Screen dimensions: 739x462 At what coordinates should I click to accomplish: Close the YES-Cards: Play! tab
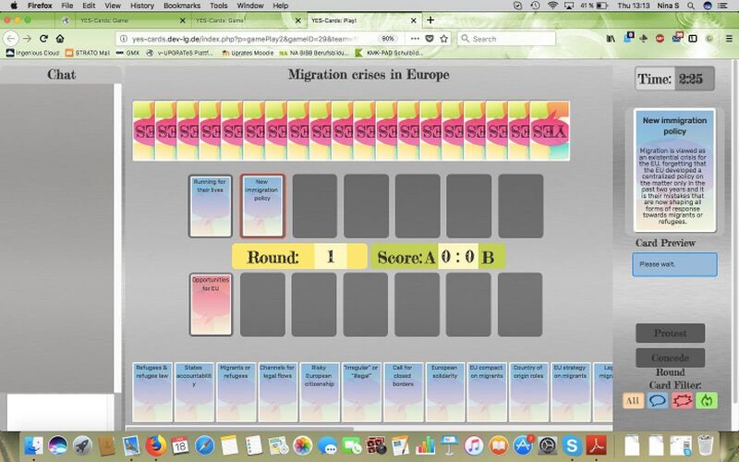click(414, 20)
